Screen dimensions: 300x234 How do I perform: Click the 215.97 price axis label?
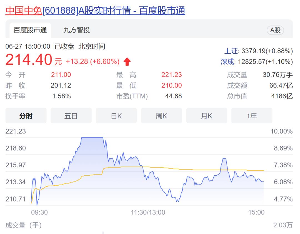point(16,165)
